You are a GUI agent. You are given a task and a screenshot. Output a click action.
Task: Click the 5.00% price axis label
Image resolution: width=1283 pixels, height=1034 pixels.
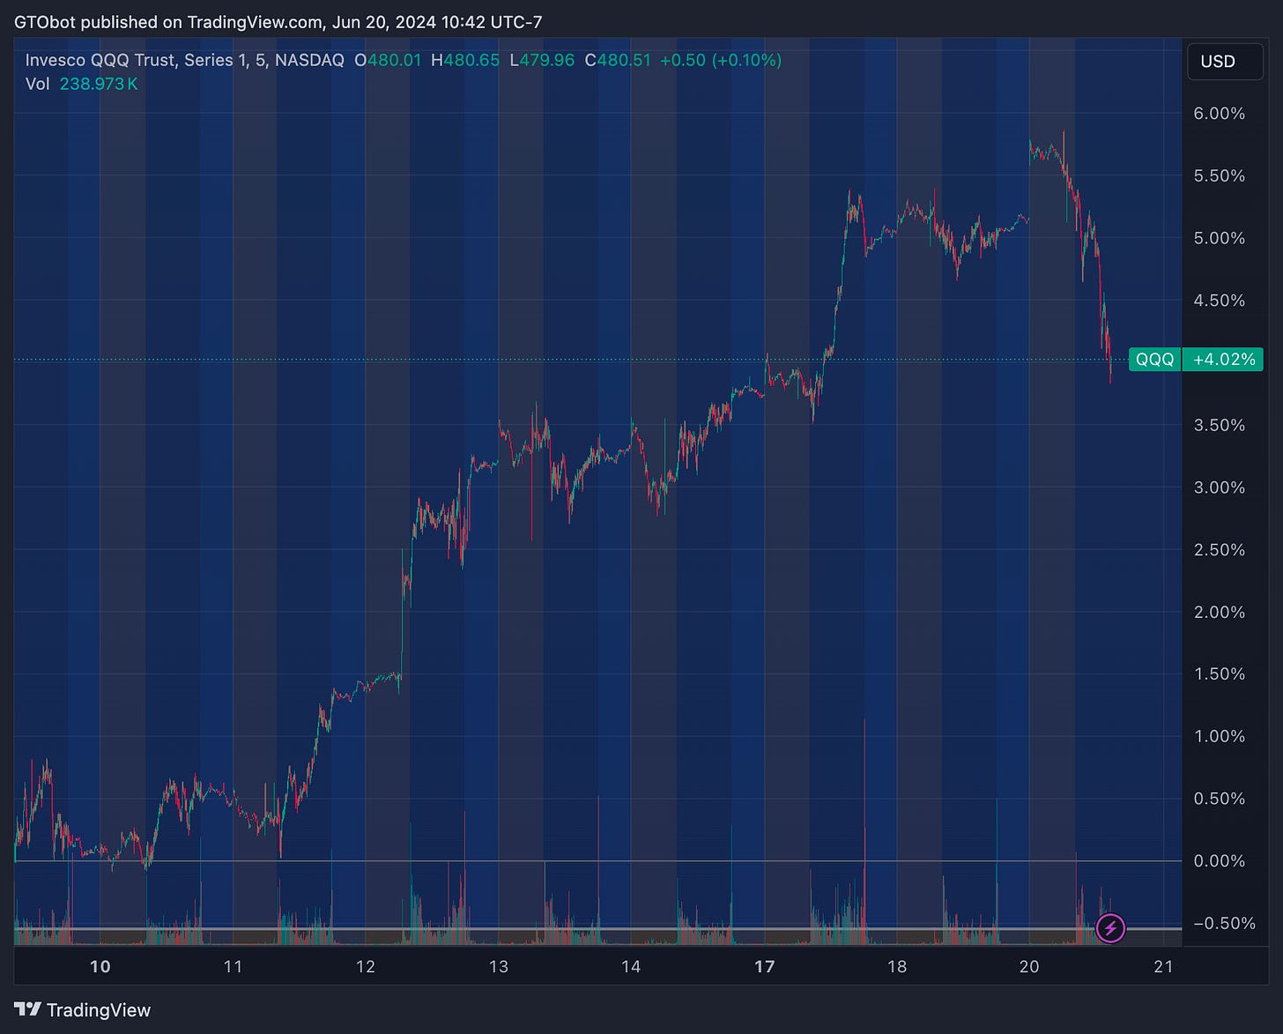point(1220,238)
